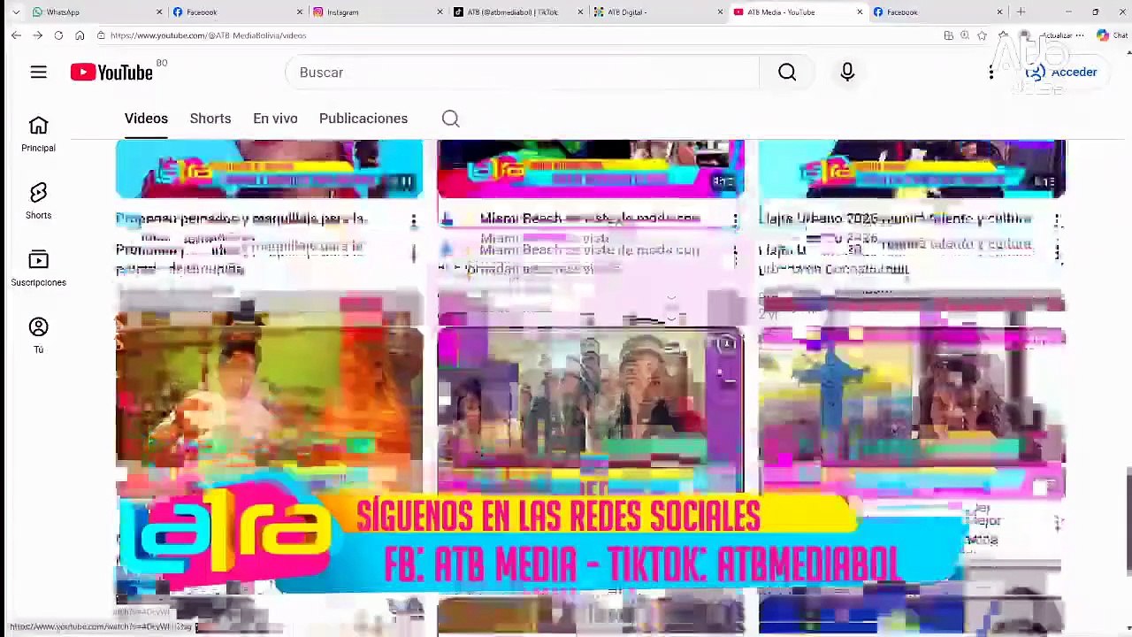Select the Videos channel tab
The height and width of the screenshot is (637, 1132).
[x=146, y=119]
